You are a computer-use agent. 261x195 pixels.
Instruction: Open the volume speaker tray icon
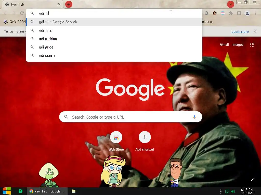point(233,191)
